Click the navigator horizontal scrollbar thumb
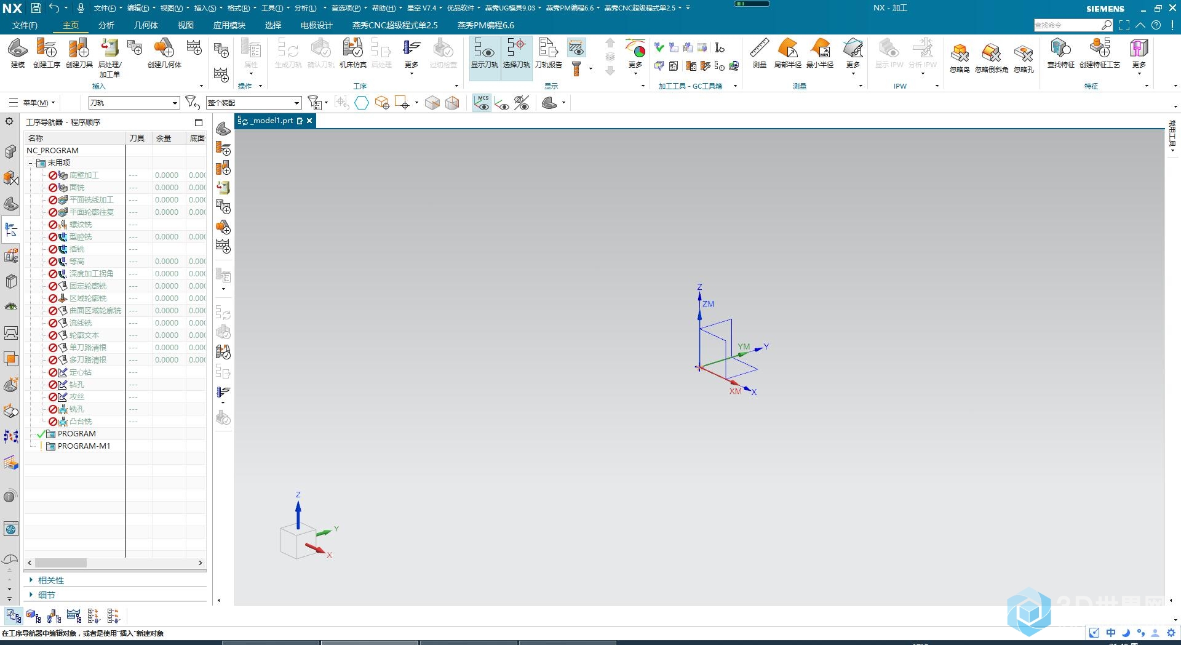 [x=60, y=563]
